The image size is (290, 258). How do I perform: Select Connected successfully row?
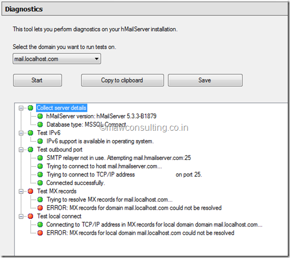75,183
